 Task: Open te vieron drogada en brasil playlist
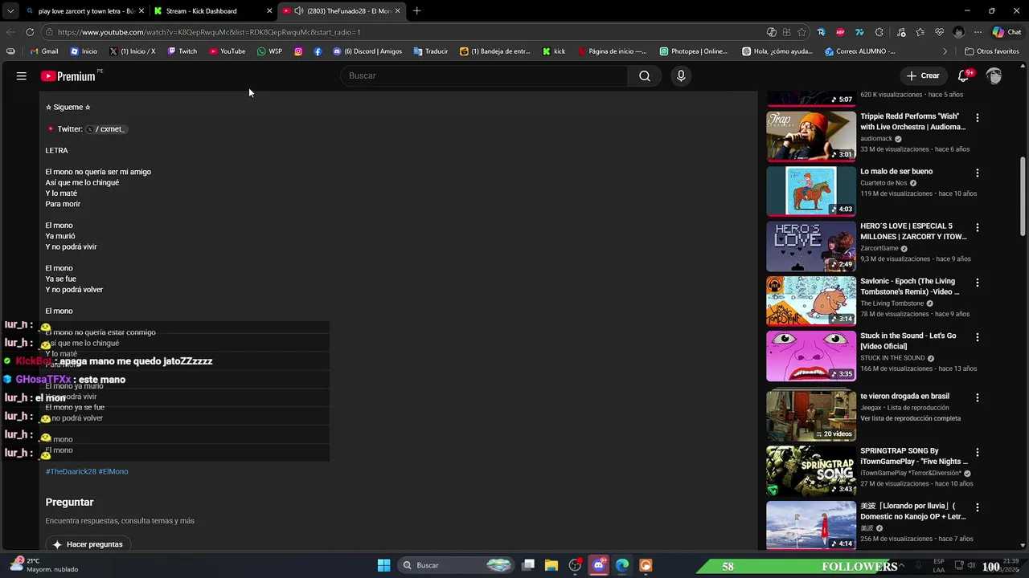904,396
